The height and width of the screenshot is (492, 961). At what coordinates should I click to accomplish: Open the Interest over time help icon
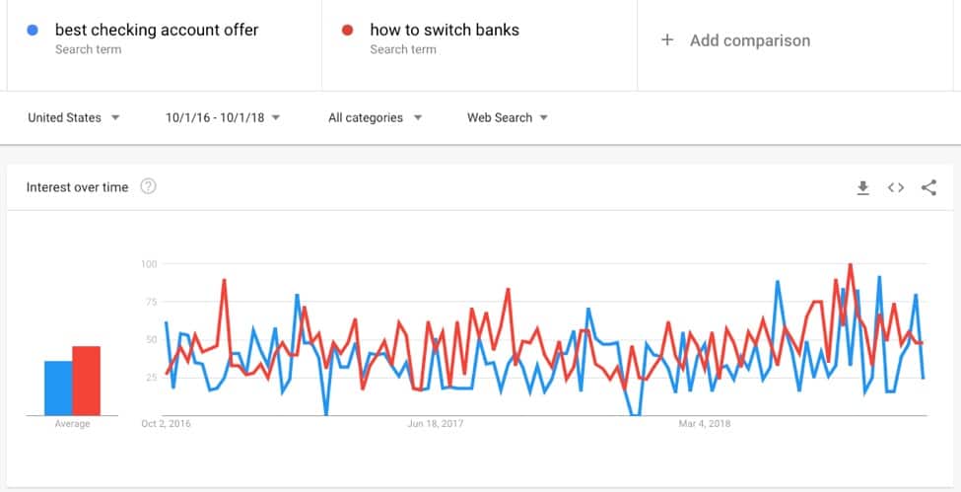148,186
